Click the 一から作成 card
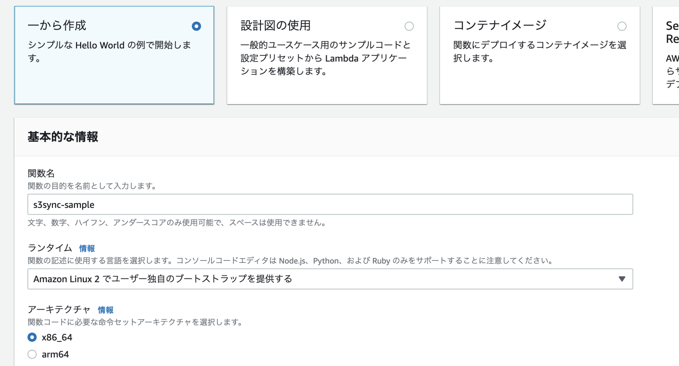The image size is (679, 366). pyautogui.click(x=114, y=55)
